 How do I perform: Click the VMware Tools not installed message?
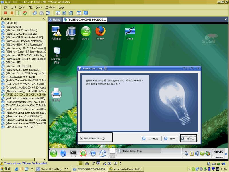coord(25,163)
